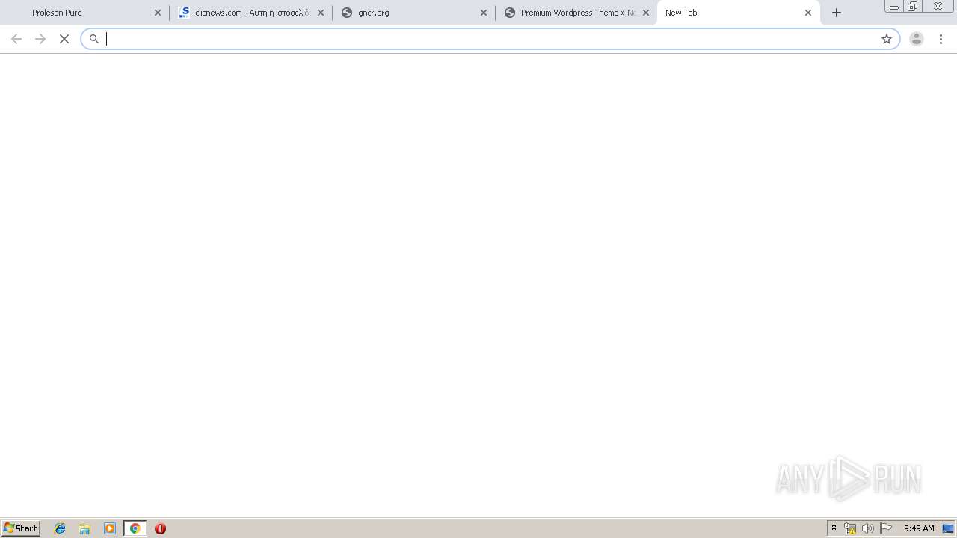Screen dimensions: 957x538
Task: Close the clicnews.com tab
Action: 321,13
